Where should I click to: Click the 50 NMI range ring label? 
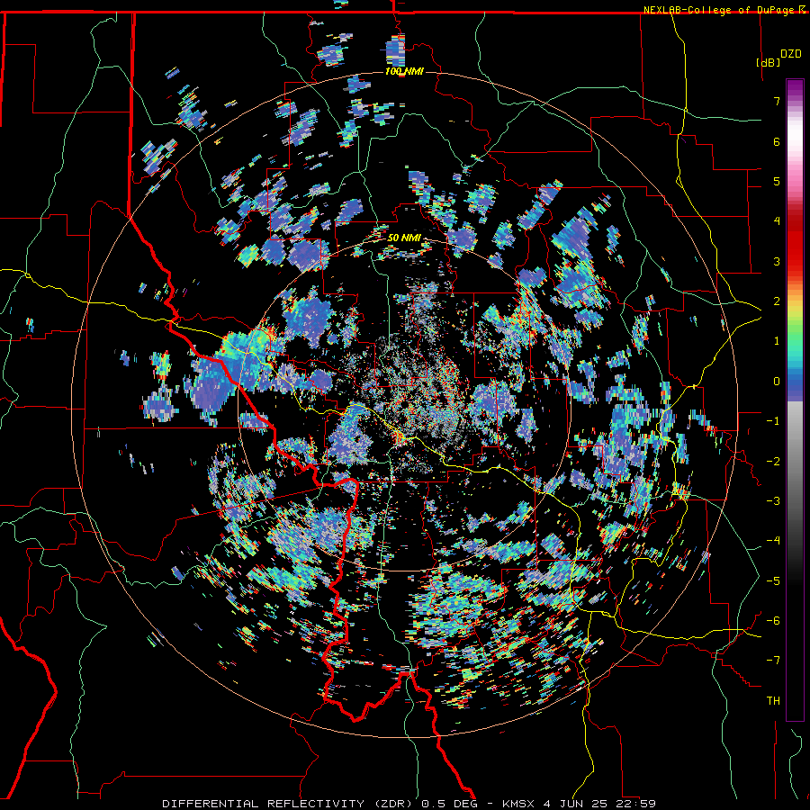[404, 238]
